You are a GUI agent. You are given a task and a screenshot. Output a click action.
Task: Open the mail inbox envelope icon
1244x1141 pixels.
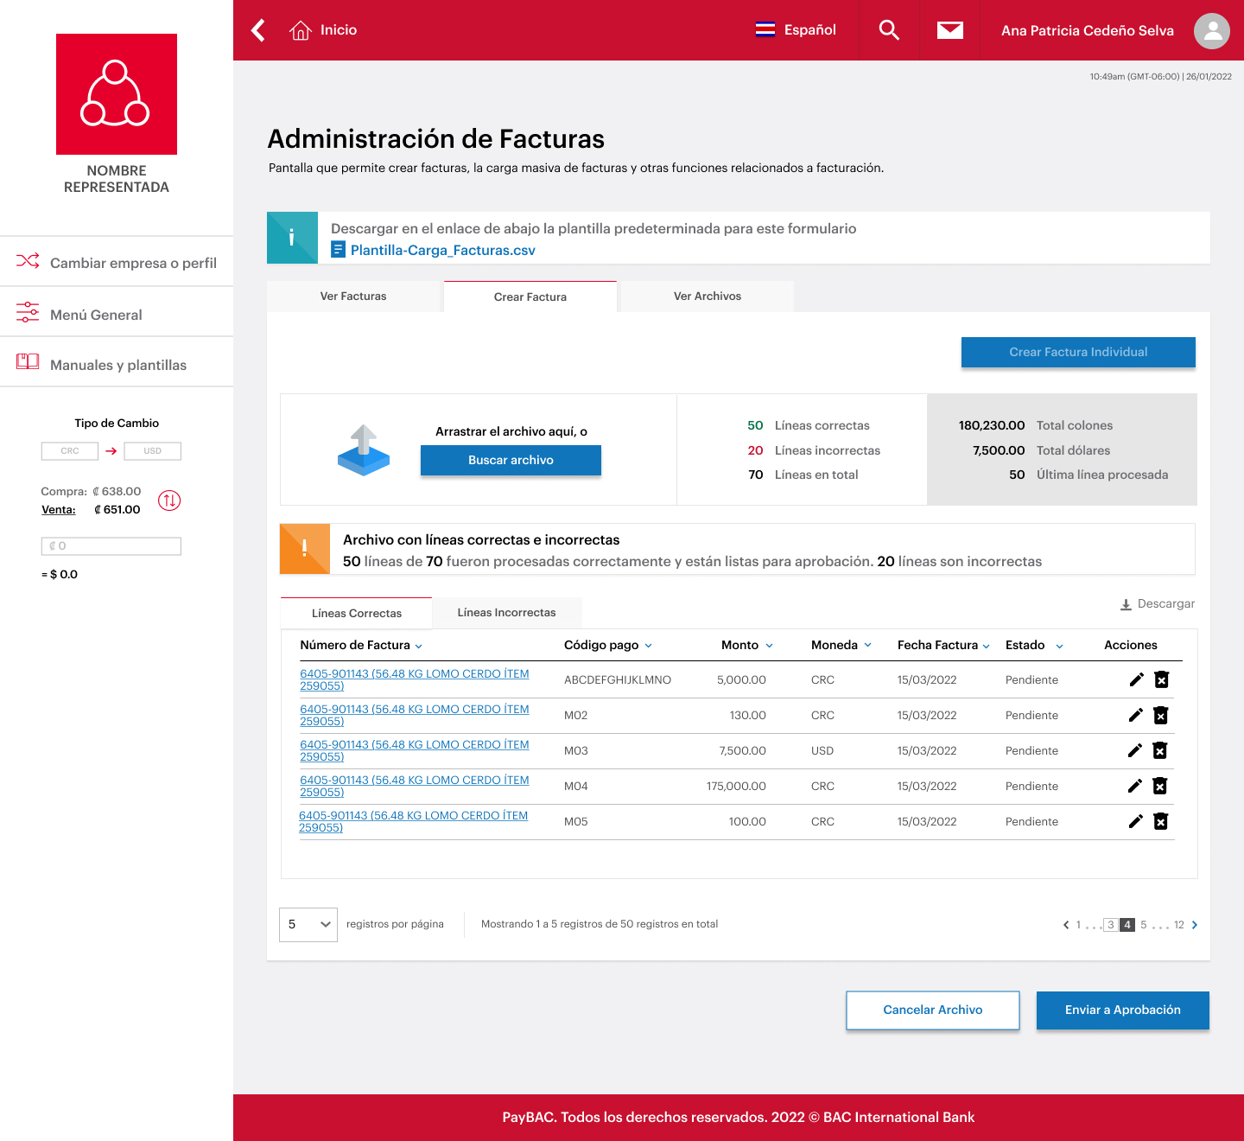point(949,29)
